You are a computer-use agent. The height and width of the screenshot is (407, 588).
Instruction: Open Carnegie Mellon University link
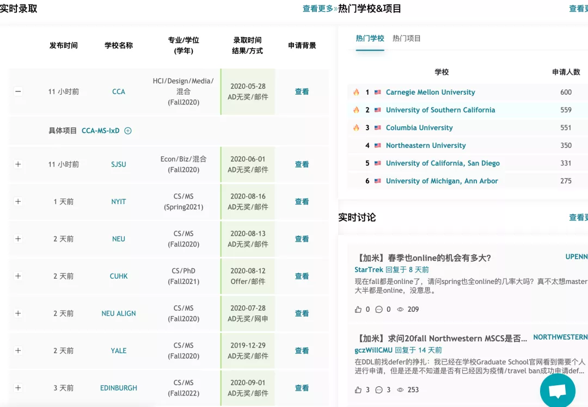tap(430, 92)
